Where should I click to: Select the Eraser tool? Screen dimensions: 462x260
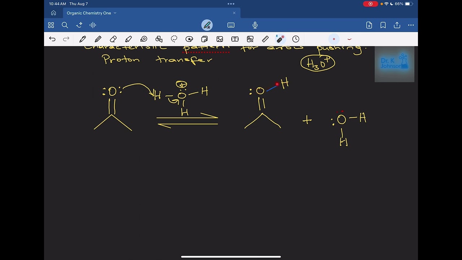pos(113,39)
